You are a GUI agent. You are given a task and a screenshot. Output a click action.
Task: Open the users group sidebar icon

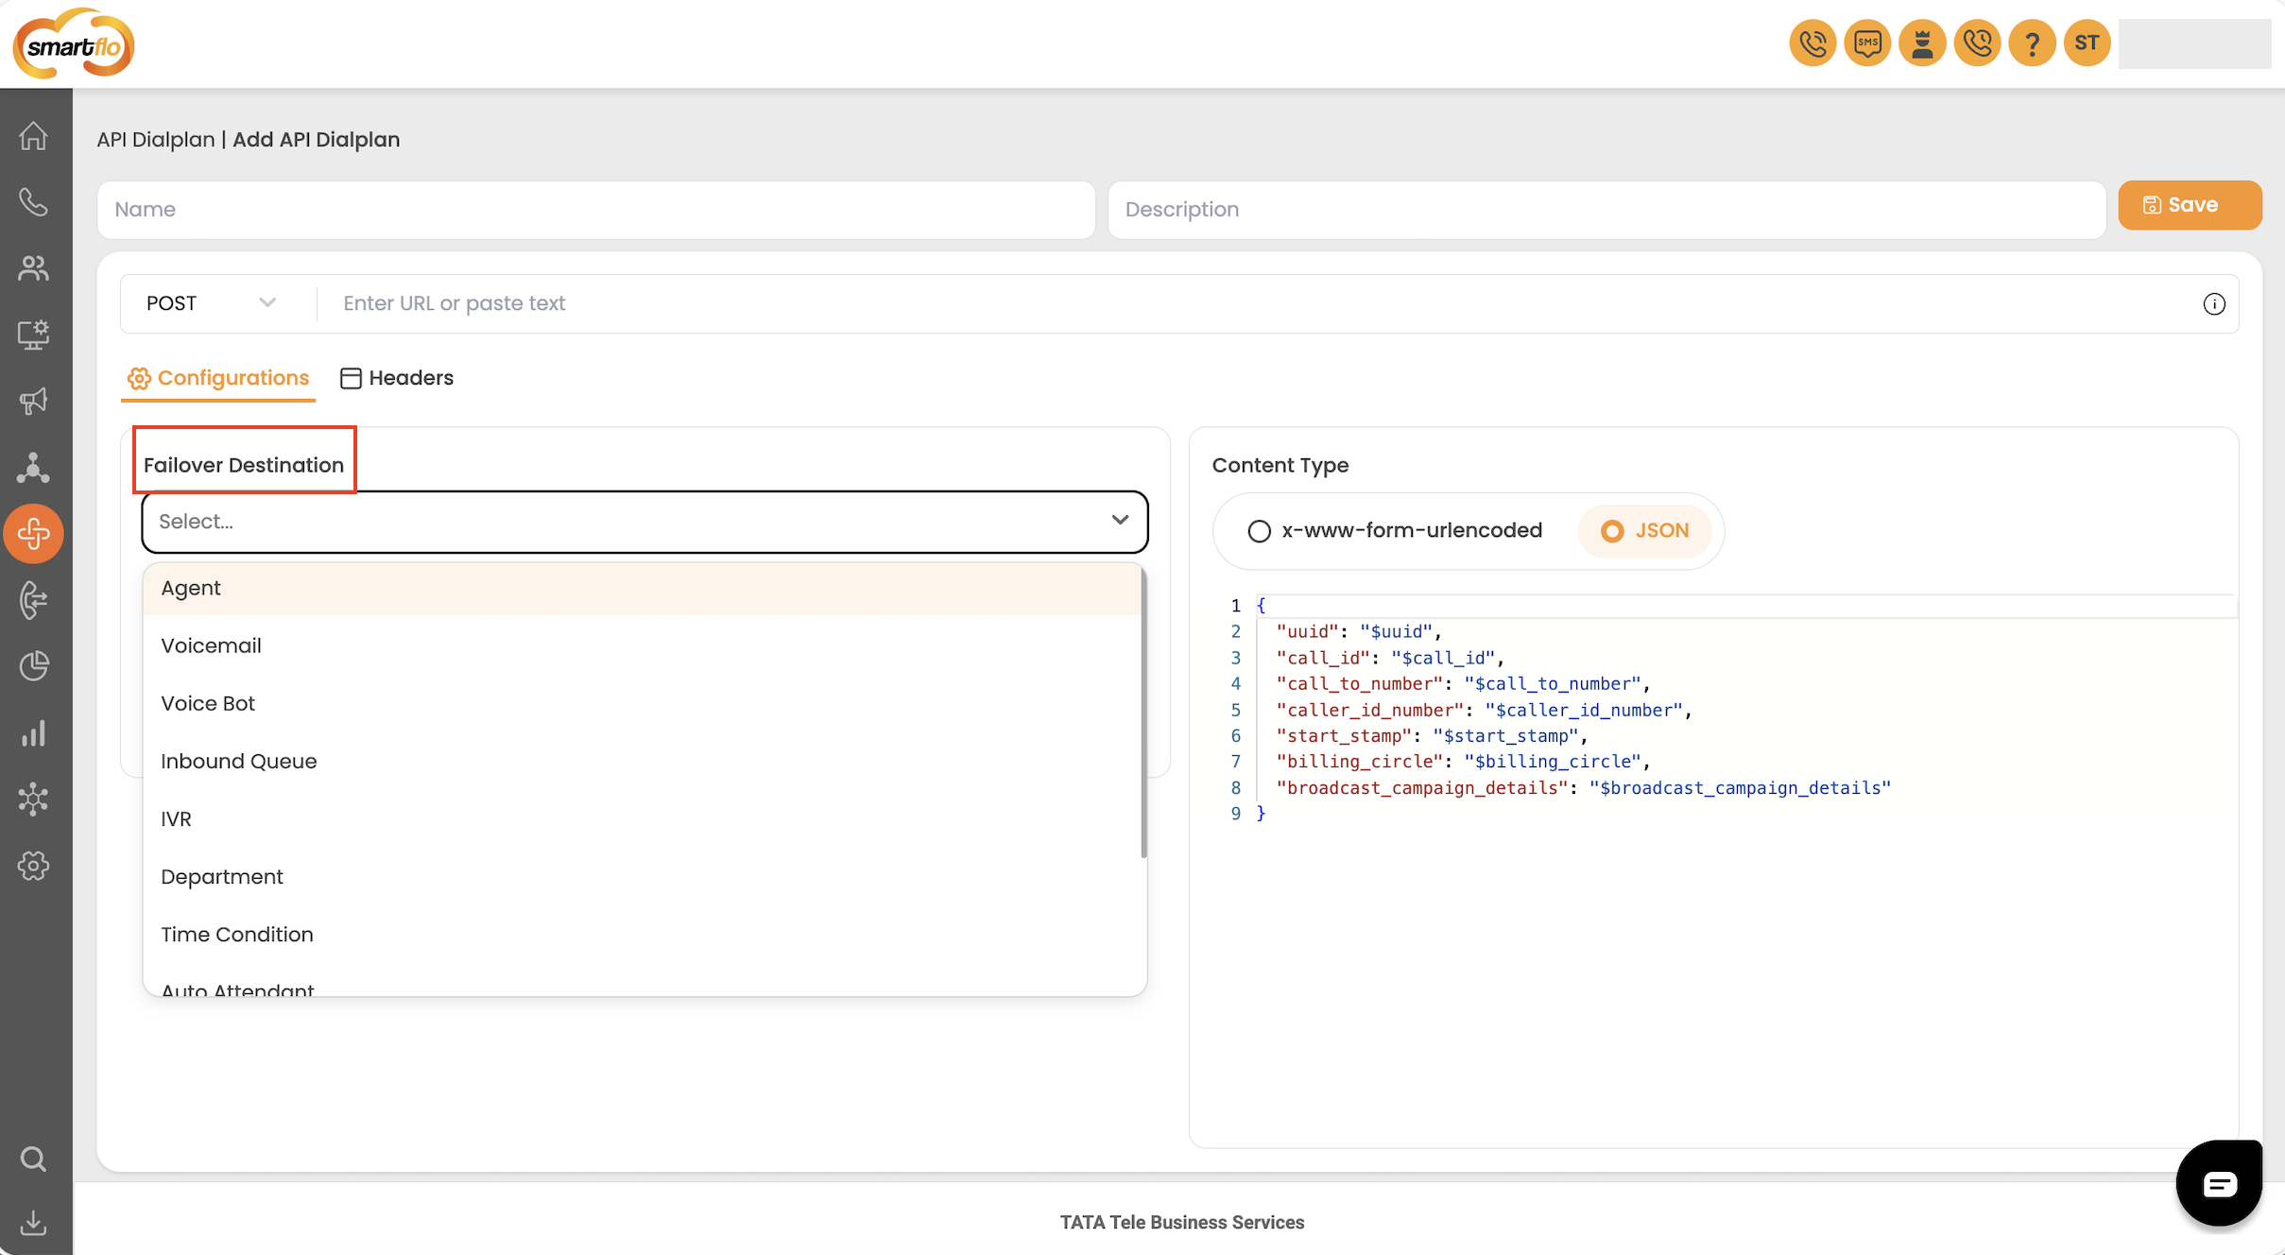[x=33, y=268]
